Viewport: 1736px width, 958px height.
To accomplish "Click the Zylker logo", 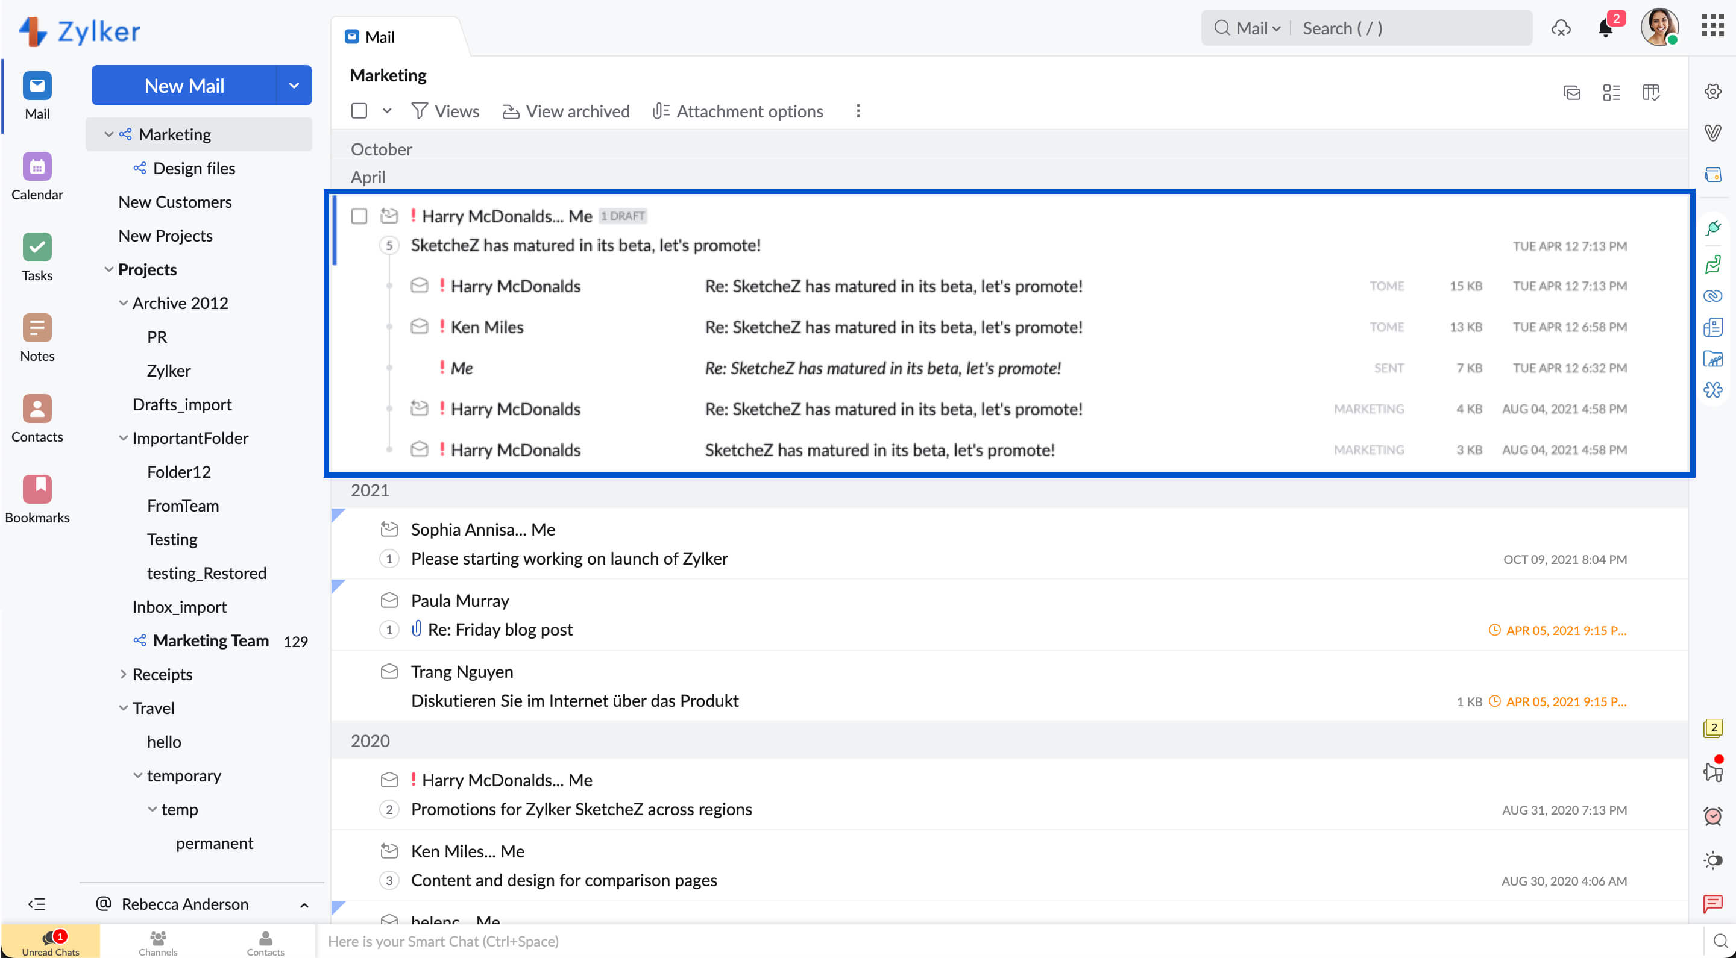I will (x=80, y=31).
